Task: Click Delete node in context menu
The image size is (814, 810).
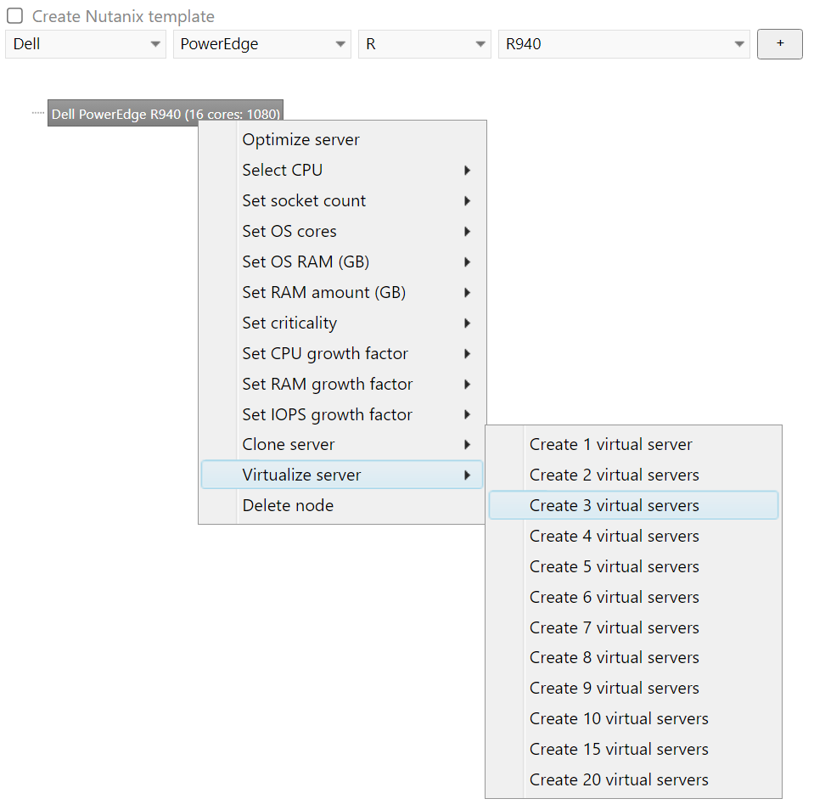Action: click(288, 506)
